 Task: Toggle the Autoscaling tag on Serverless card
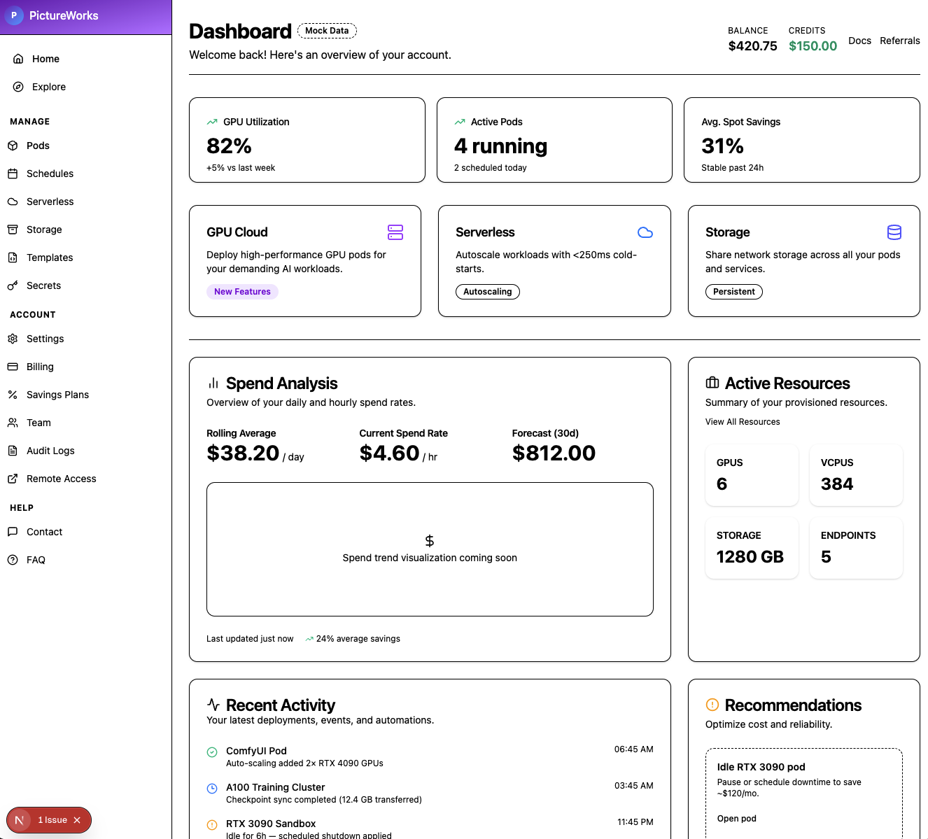488,291
